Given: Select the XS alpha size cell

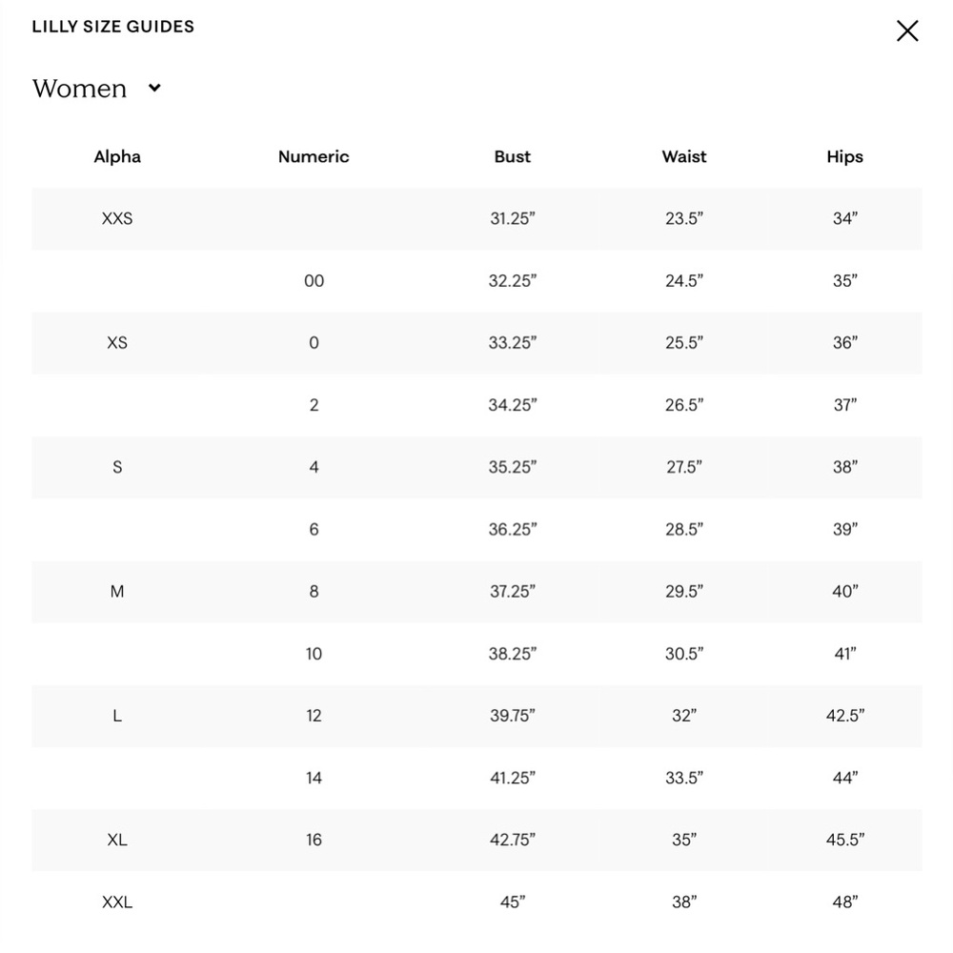Looking at the screenshot, I should tap(117, 343).
